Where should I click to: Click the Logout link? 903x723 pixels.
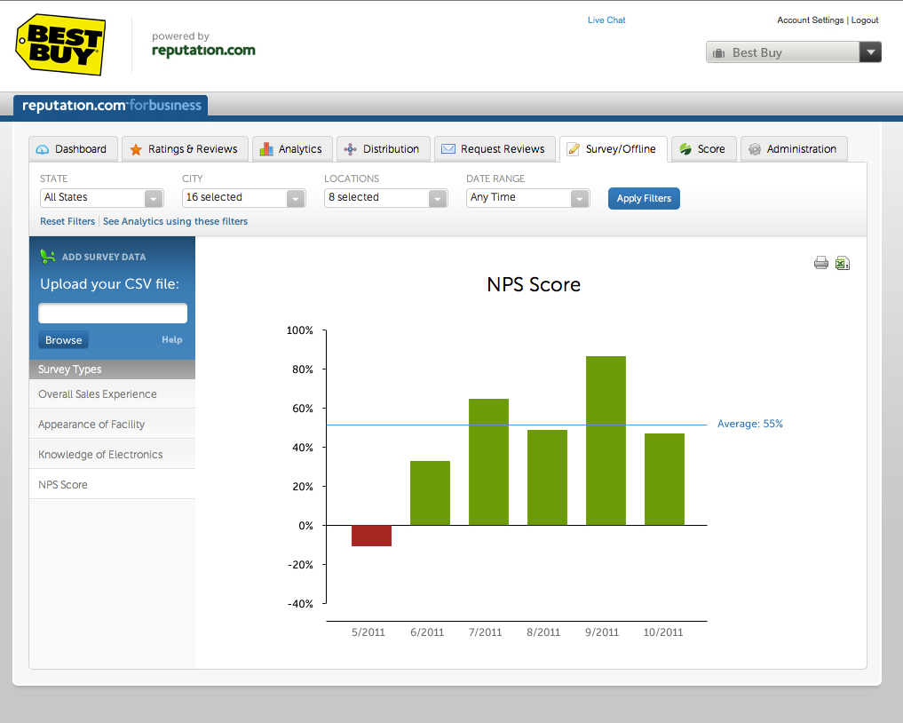pos(865,20)
